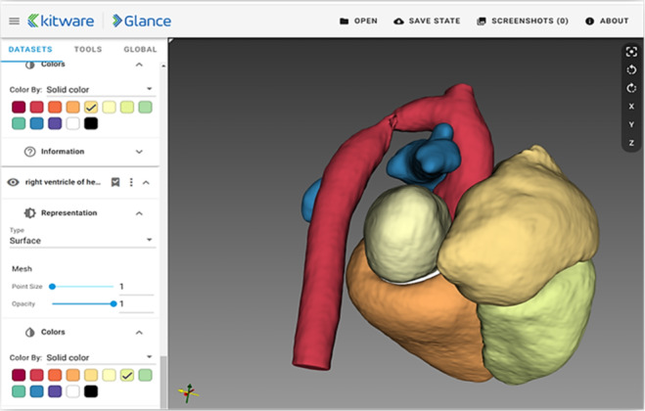This screenshot has width=645, height=411.
Task: Pick purple swatch in upper palette
Action: (x=55, y=123)
